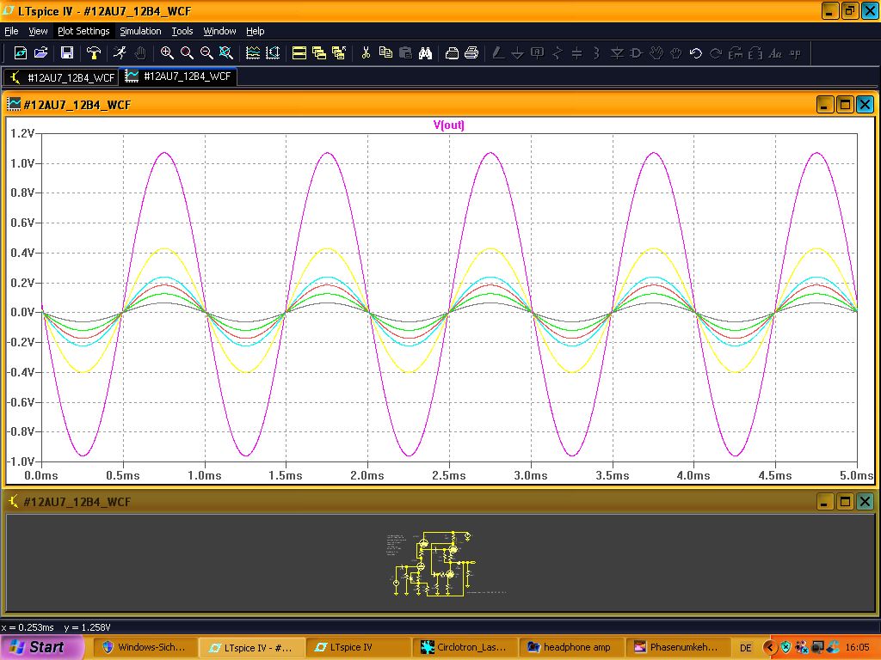
Task: Click the binoculars Find icon
Action: pyautogui.click(x=425, y=53)
